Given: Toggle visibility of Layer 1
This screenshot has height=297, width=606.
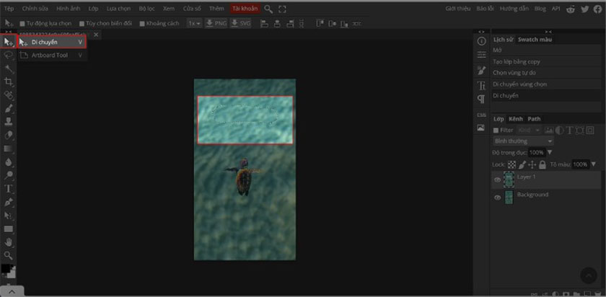Looking at the screenshot, I should point(497,179).
